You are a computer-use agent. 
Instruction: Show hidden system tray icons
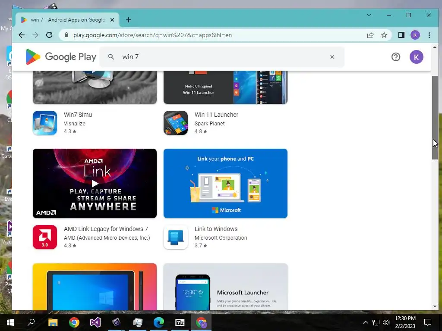coord(365,322)
